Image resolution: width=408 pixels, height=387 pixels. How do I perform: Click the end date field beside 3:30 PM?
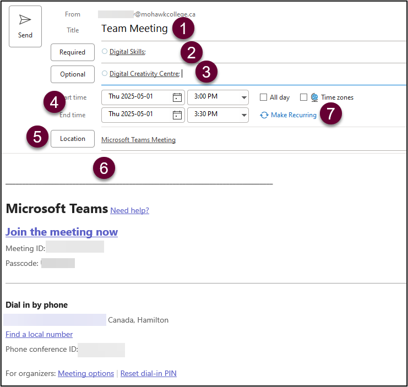(143, 115)
